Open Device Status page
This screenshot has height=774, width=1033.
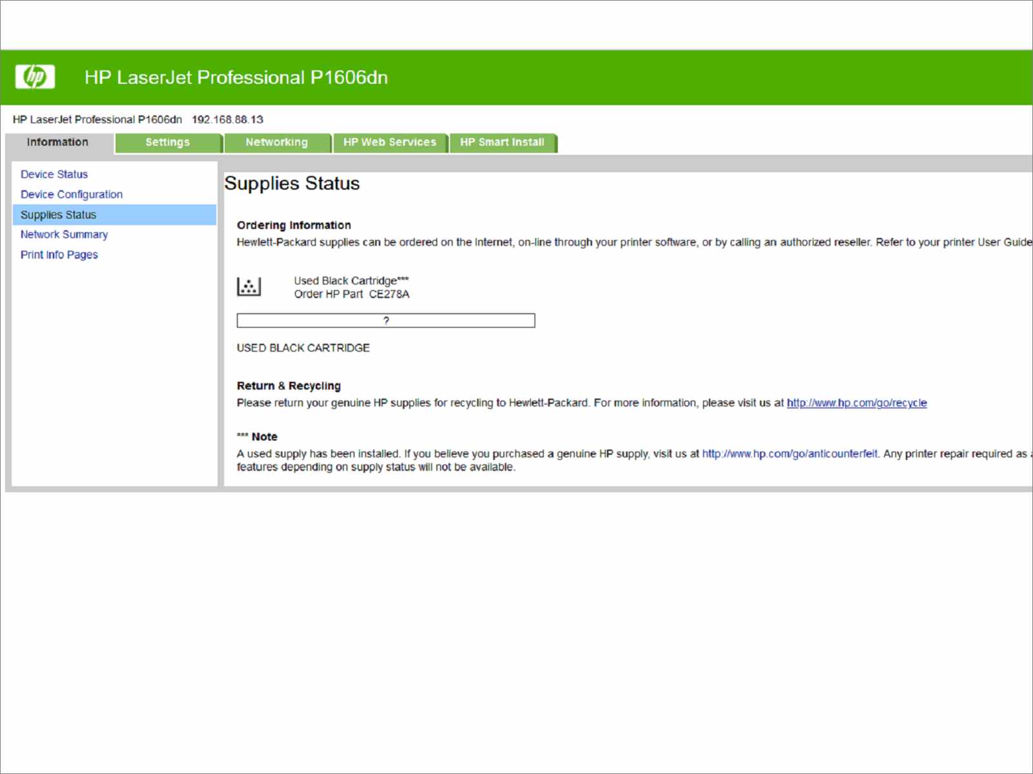coord(54,174)
